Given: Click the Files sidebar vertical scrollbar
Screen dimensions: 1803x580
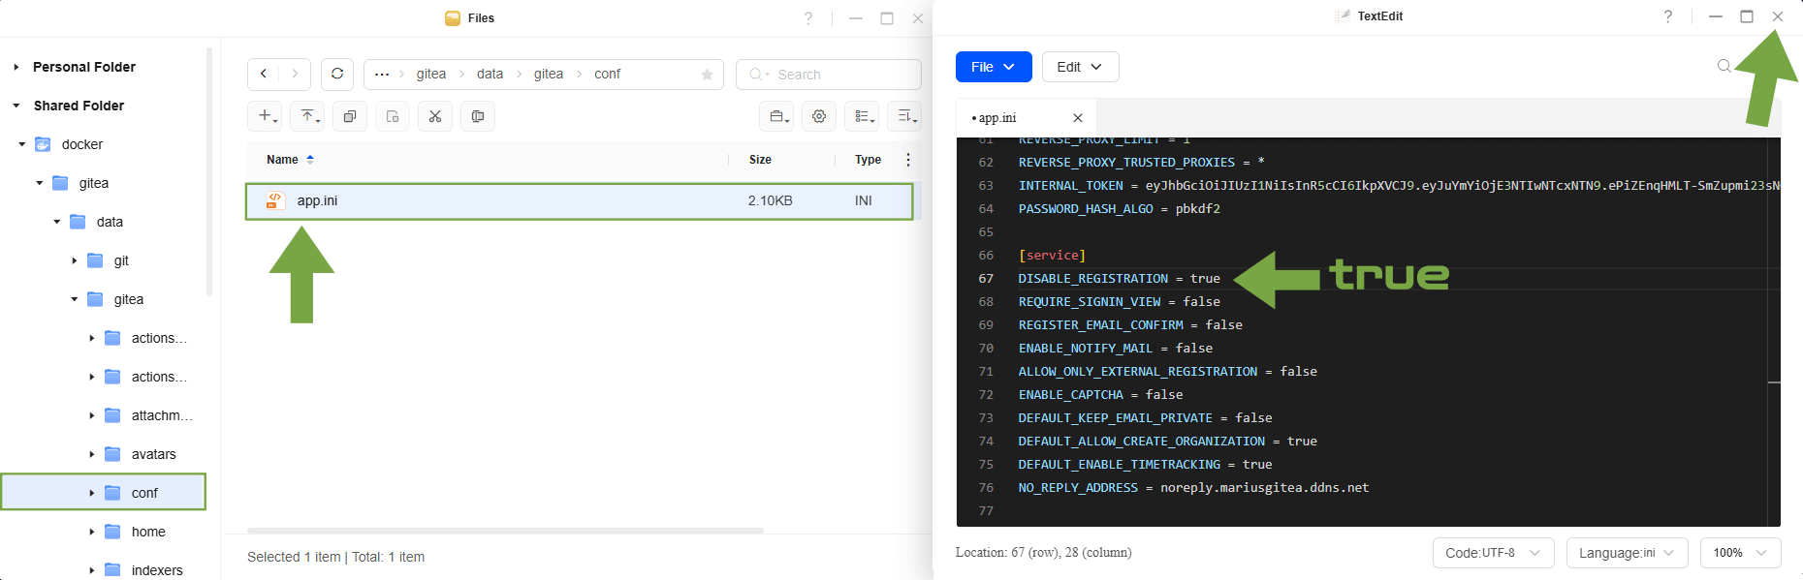Looking at the screenshot, I should click(209, 171).
